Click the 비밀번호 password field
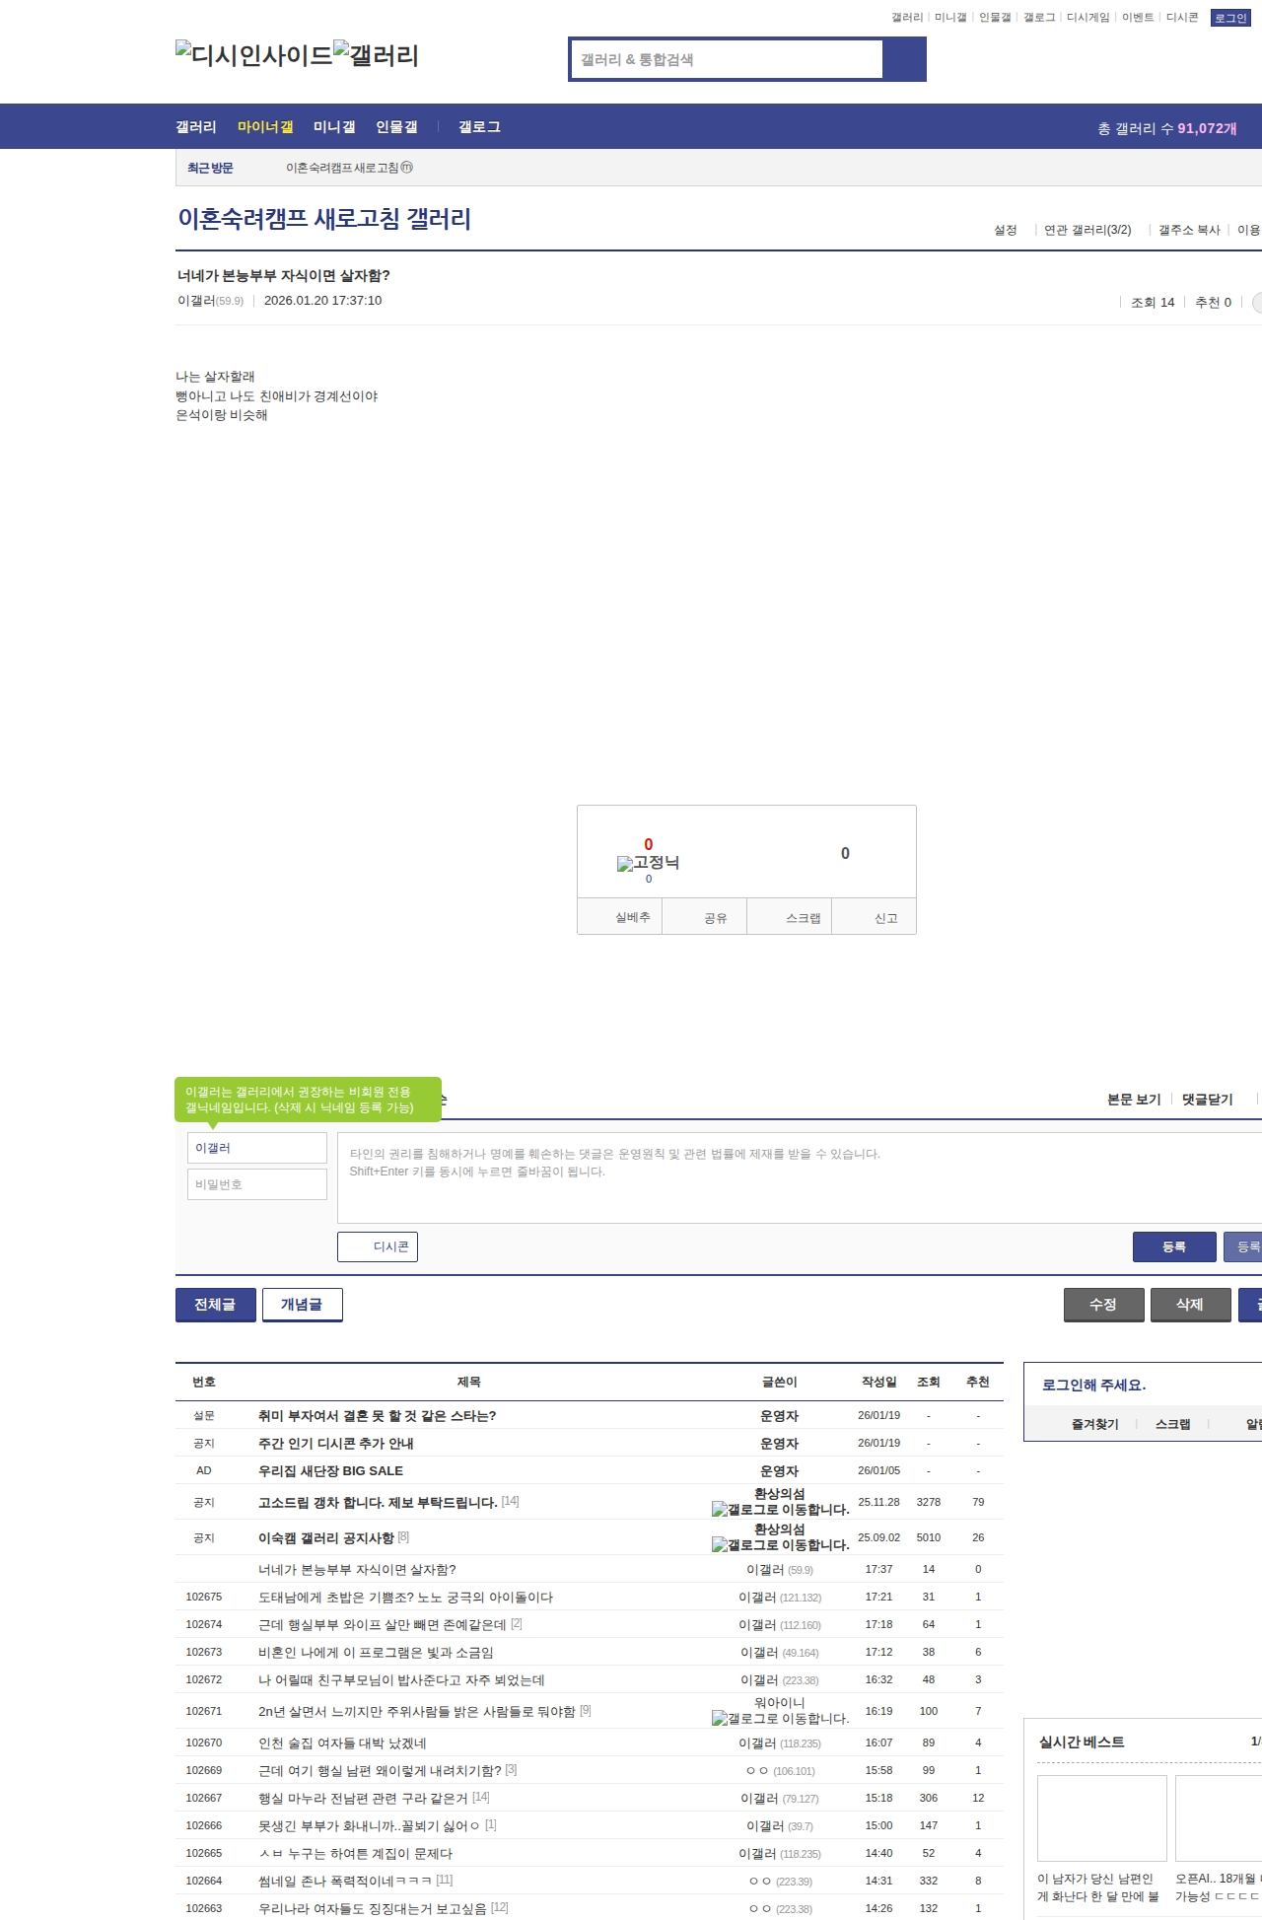This screenshot has height=1920, width=1262. click(257, 1184)
